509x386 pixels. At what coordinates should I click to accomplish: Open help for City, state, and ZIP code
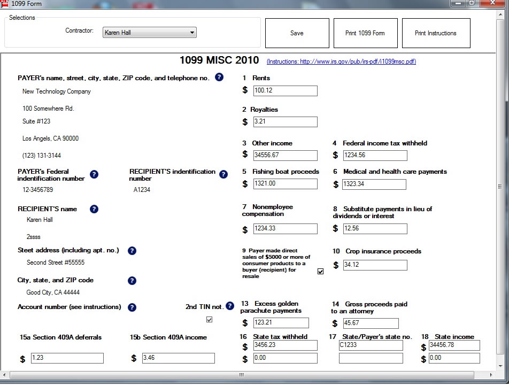(x=132, y=281)
